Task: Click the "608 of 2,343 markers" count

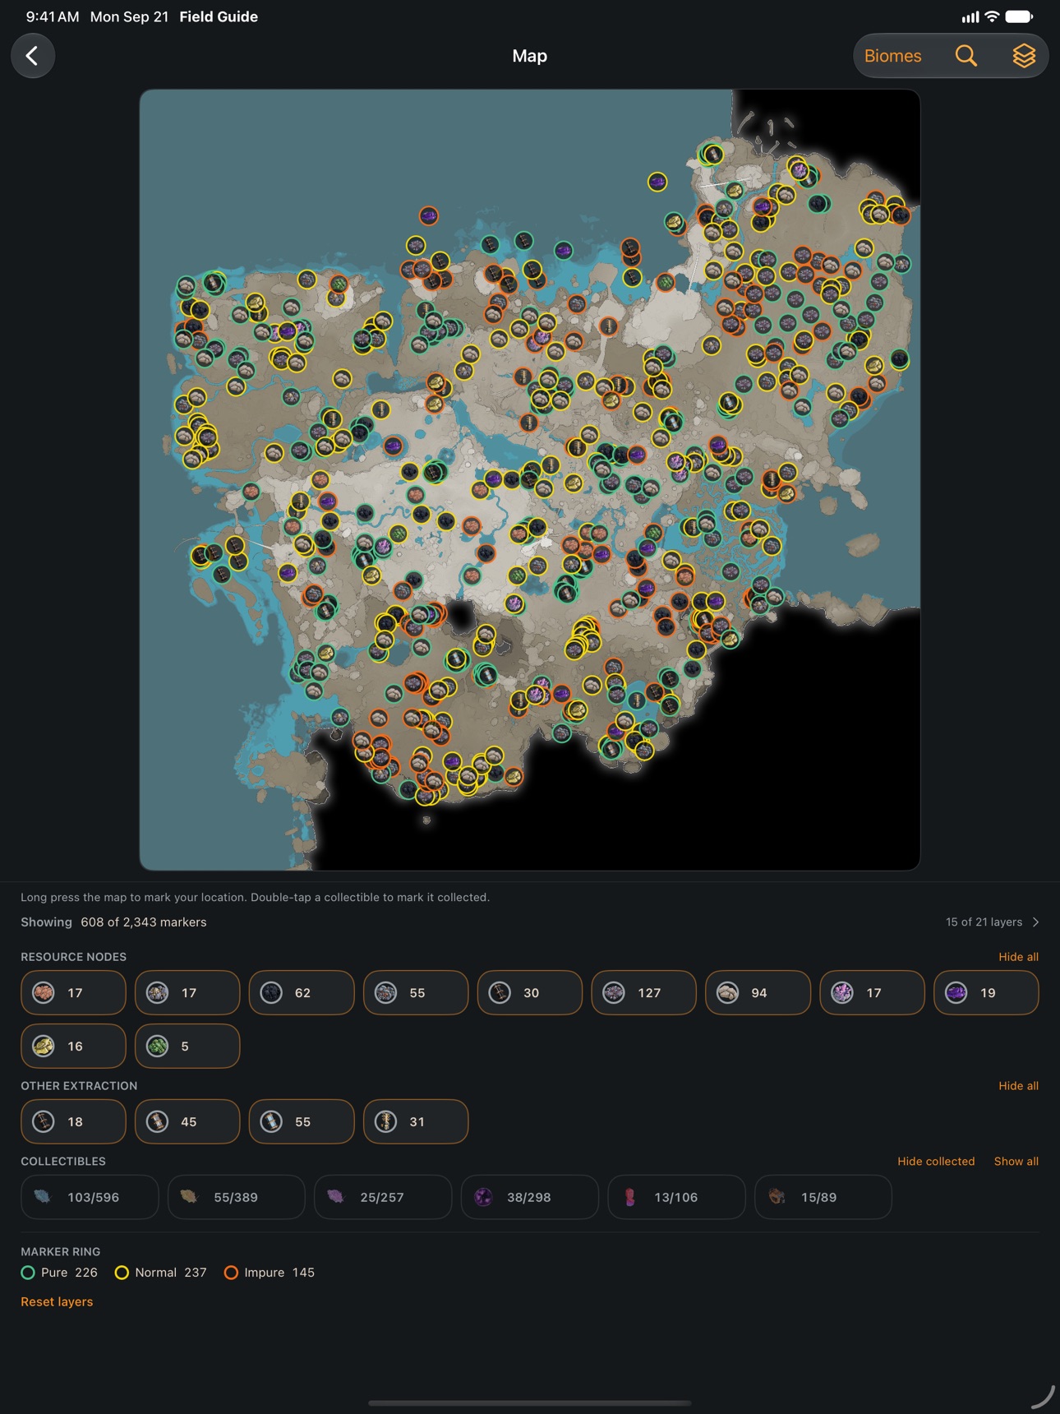Action: (144, 922)
